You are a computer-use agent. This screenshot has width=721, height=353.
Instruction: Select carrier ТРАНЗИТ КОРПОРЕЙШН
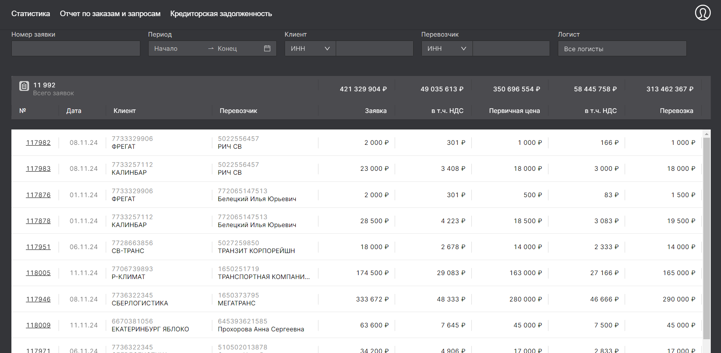(x=256, y=251)
